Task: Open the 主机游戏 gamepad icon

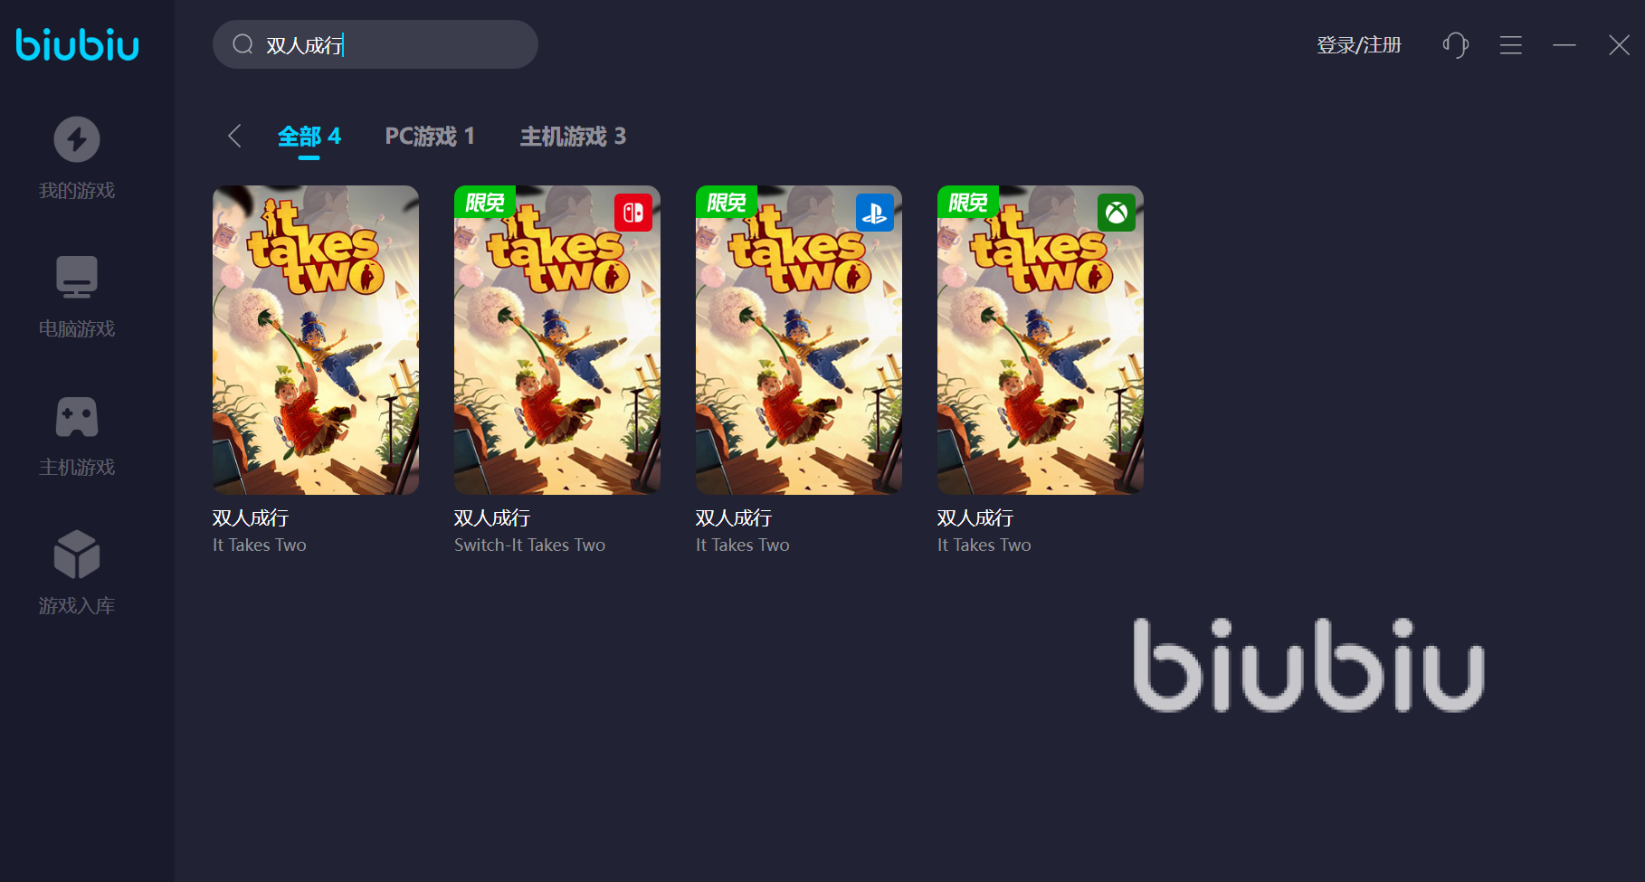Action: 77,416
